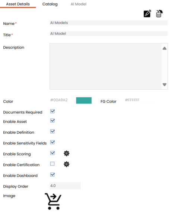Click the Display Order field

pyautogui.click(x=65, y=186)
